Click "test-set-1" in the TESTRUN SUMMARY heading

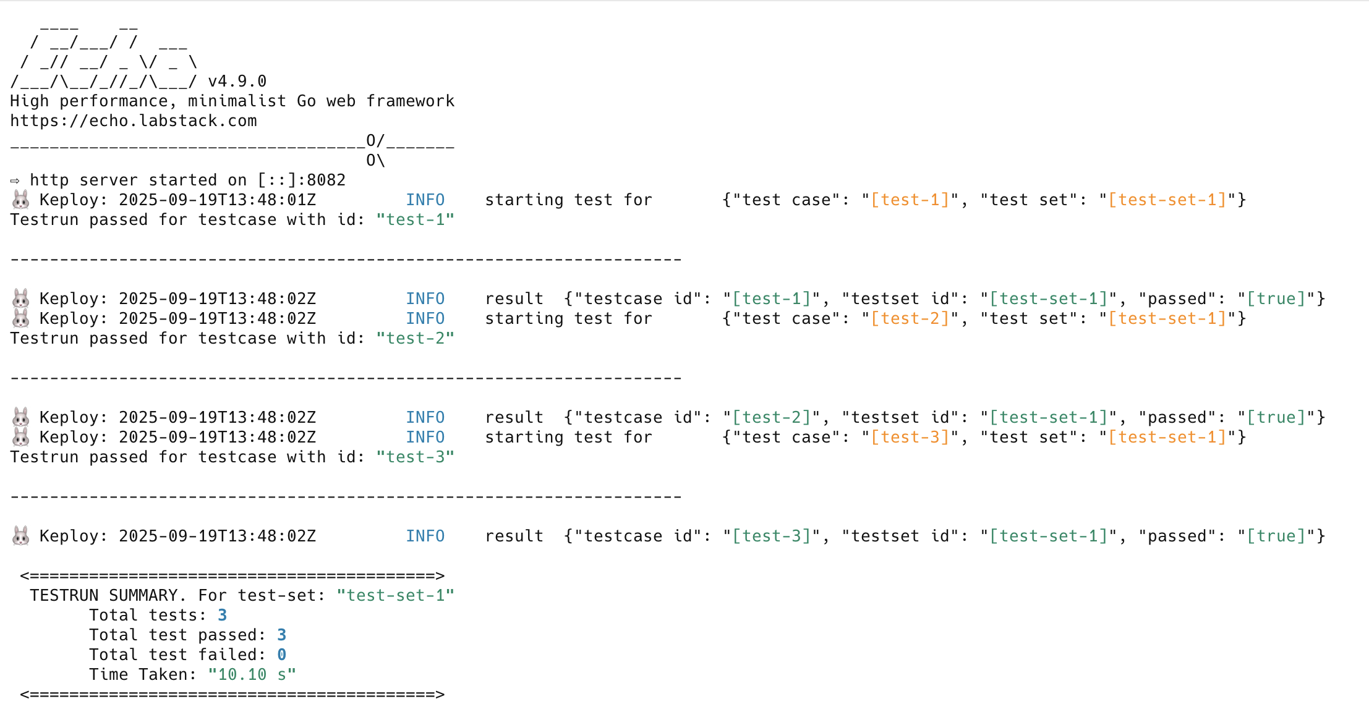tap(395, 595)
